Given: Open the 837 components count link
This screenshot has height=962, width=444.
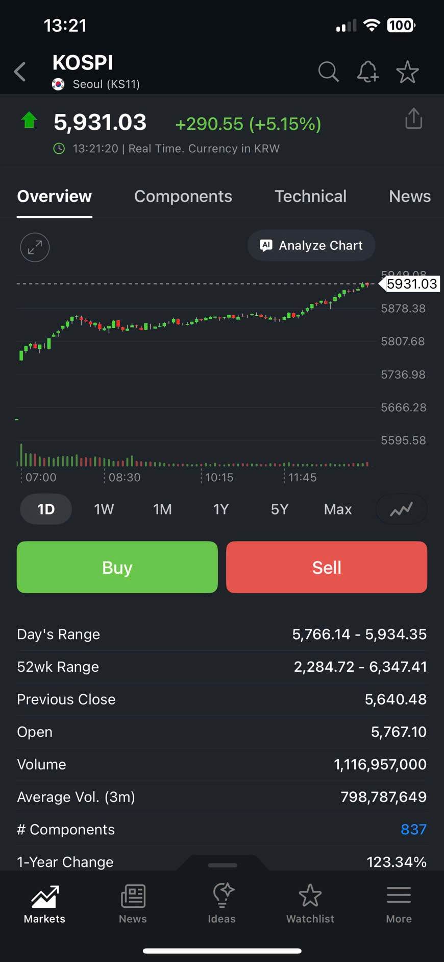Looking at the screenshot, I should coord(413,829).
